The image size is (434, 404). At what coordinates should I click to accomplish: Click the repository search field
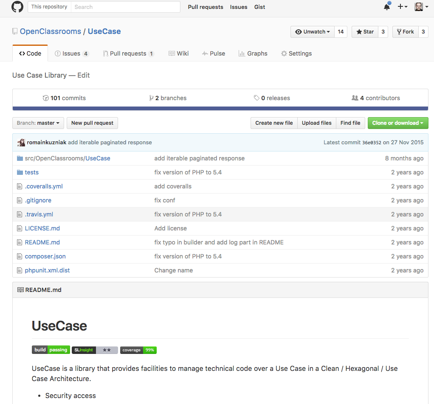click(126, 7)
